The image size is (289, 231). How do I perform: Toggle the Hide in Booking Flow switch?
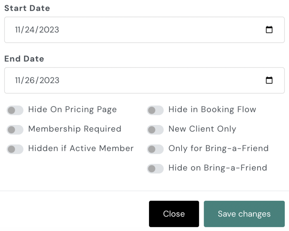[155, 110]
